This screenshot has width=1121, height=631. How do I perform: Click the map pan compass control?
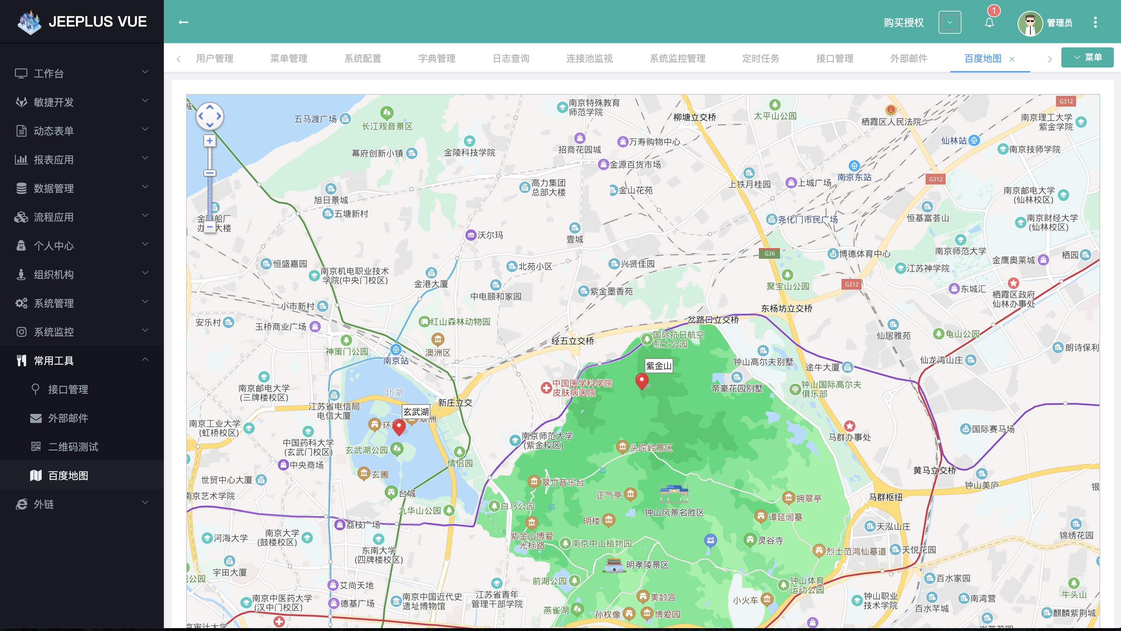[209, 116]
